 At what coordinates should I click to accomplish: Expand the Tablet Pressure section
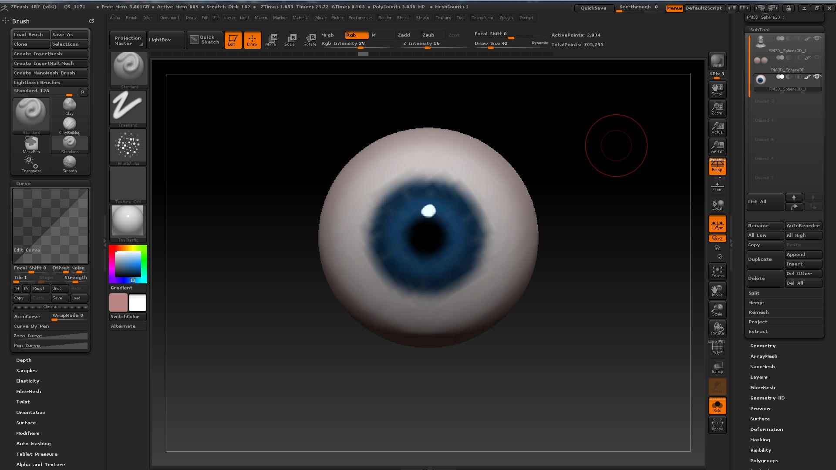coord(37,454)
